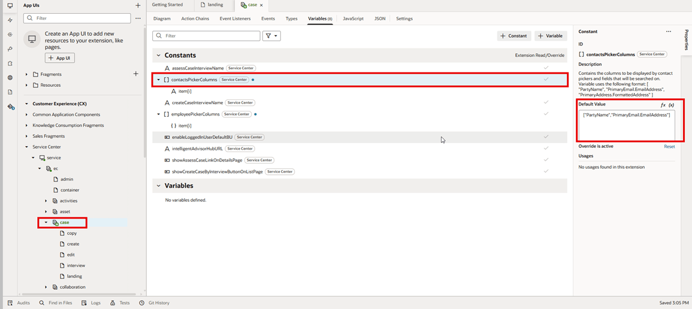Expand the Resources folder
This screenshot has width=692, height=309.
pos(26,85)
